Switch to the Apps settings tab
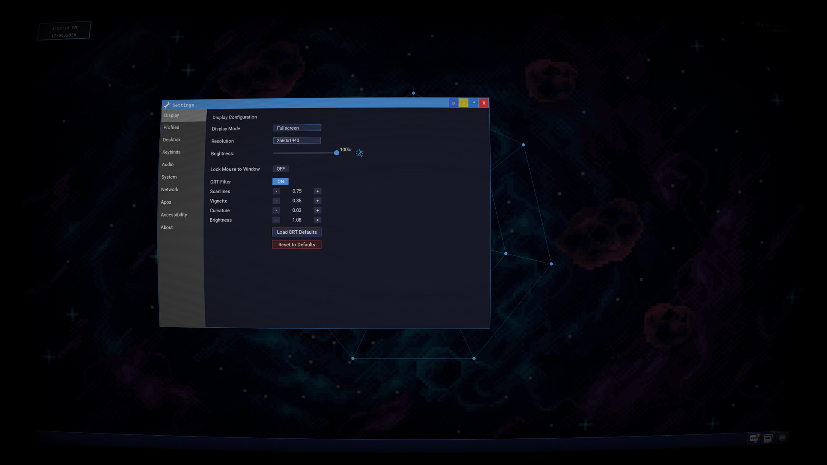The image size is (827, 465). 182,202
